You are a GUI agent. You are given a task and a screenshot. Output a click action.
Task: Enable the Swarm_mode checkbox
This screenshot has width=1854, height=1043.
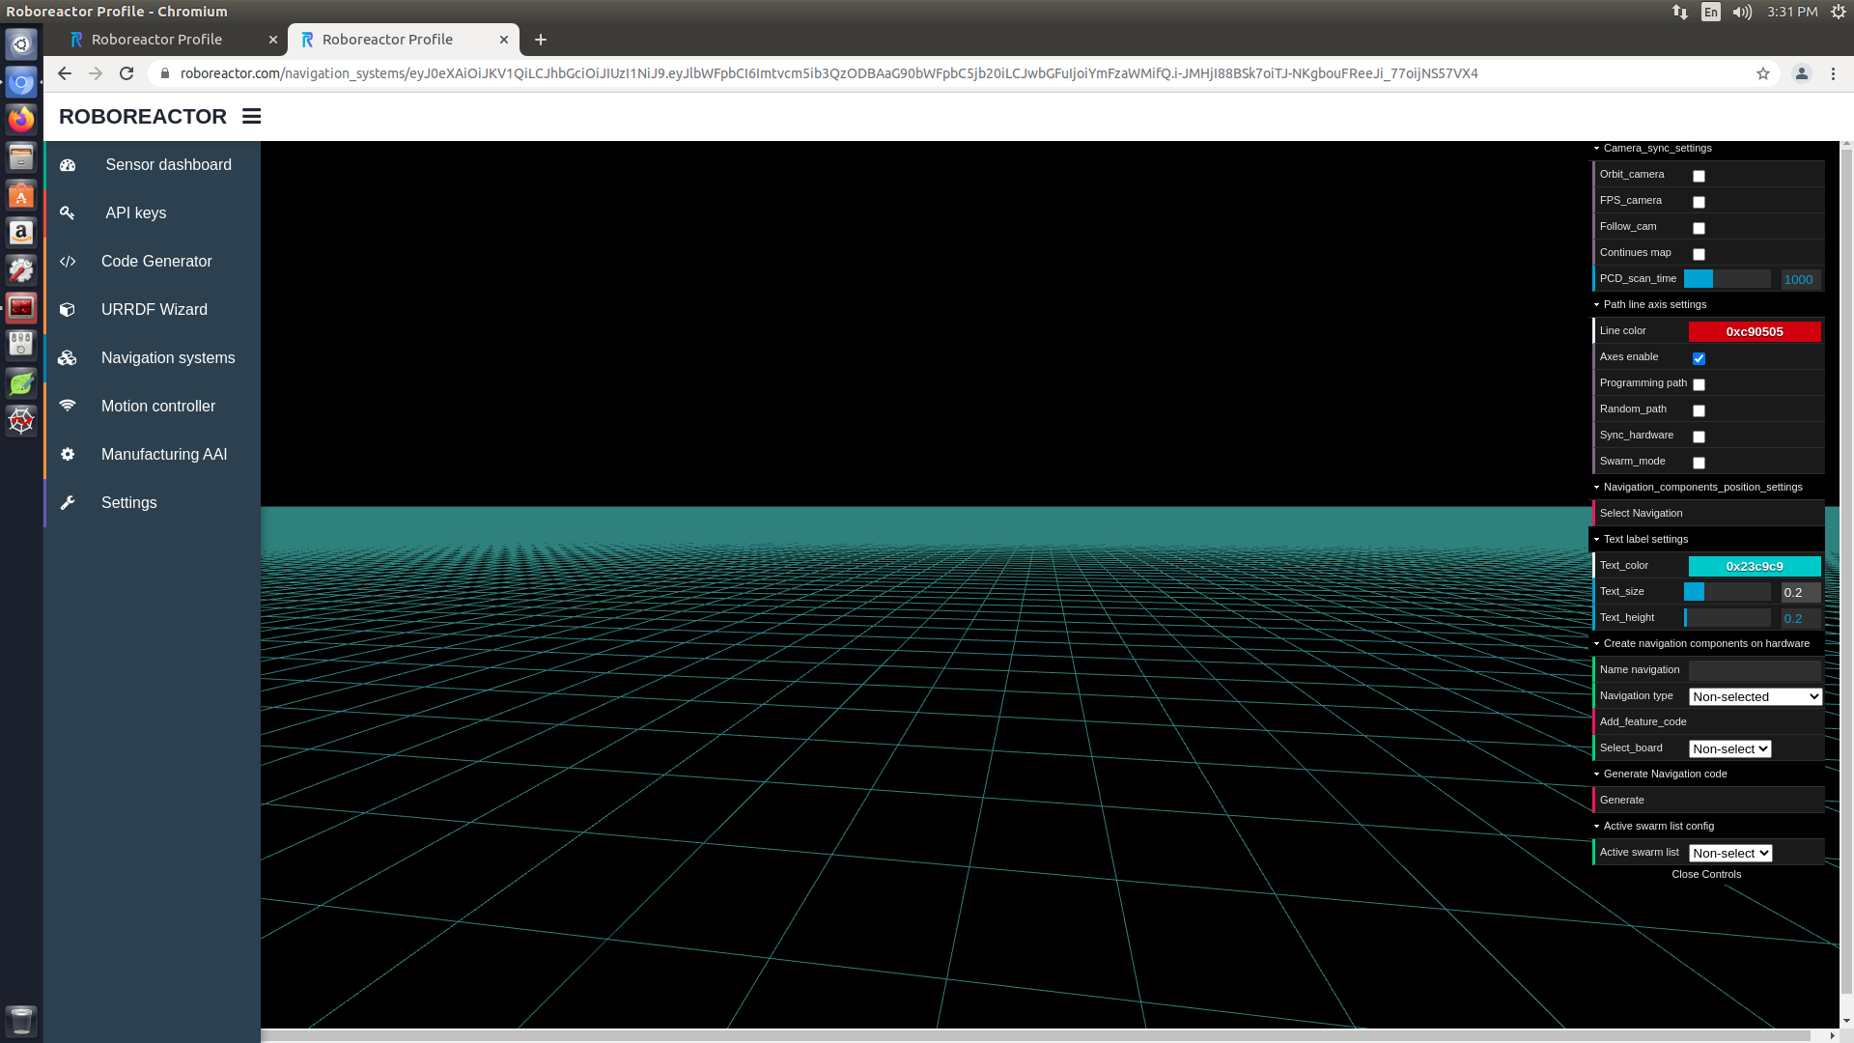1699,463
